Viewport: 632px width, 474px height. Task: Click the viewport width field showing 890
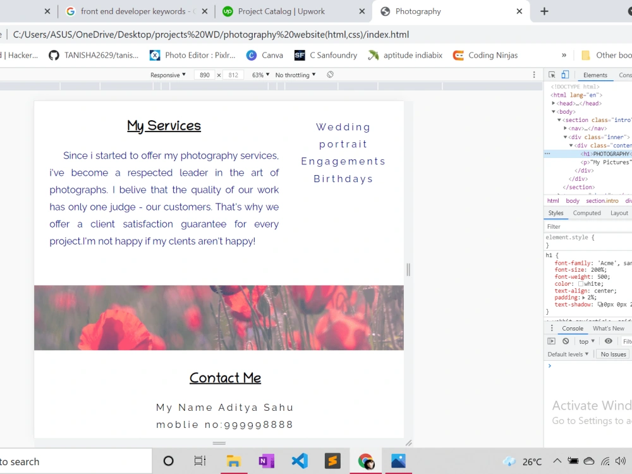pos(204,75)
